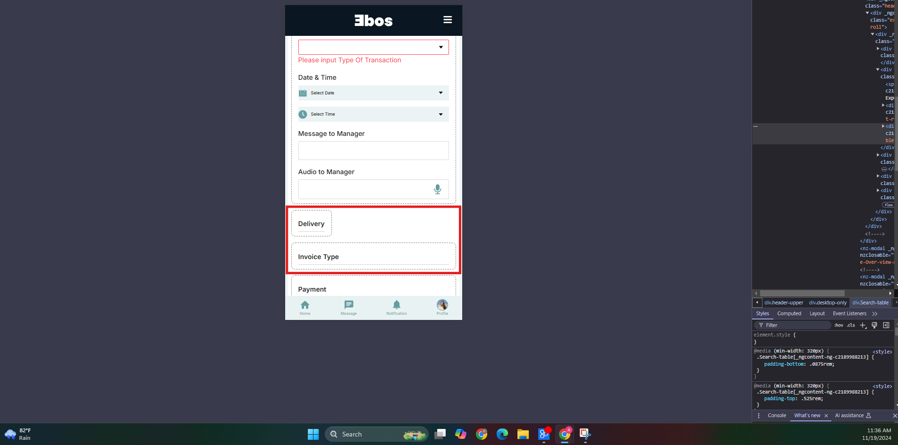Open the What's new drawer tab
This screenshot has width=898, height=445.
(807, 416)
